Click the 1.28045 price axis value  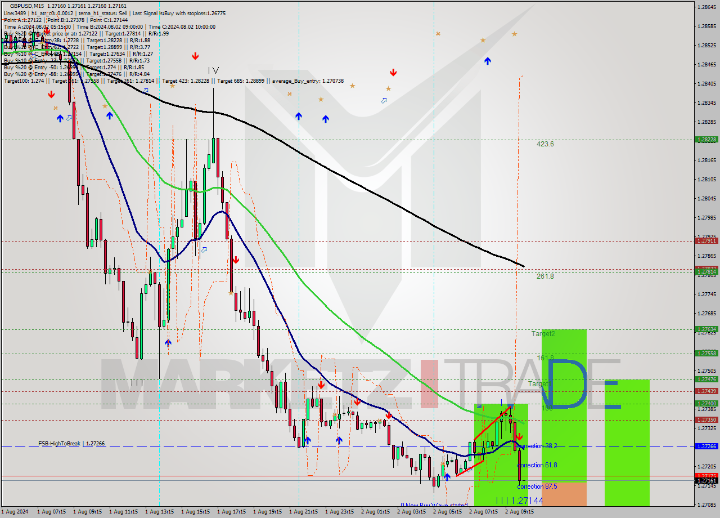[706, 198]
